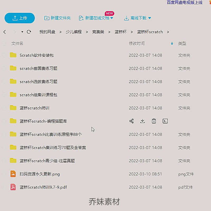Open 蓝桥scratch师训 folder icon

coord(13,108)
